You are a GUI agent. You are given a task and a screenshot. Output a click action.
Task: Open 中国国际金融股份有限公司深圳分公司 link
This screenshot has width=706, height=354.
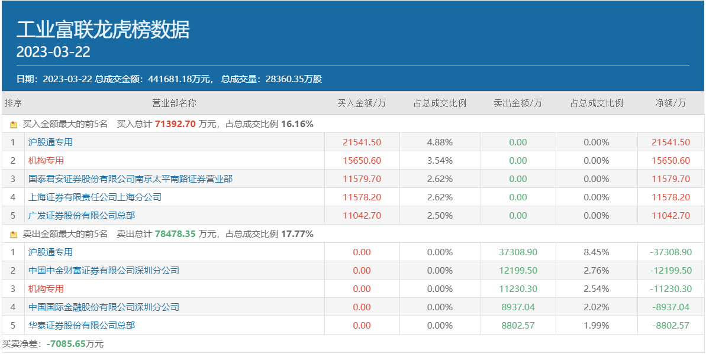[104, 307]
